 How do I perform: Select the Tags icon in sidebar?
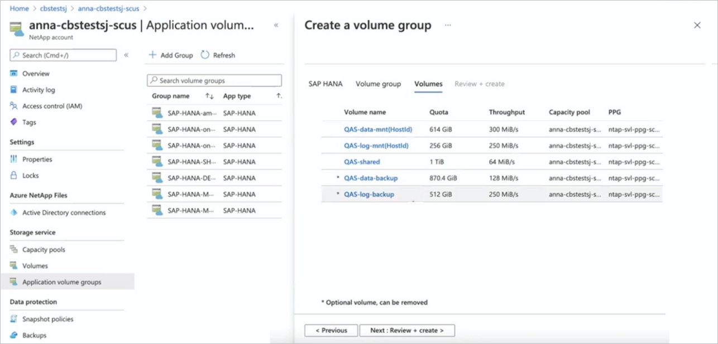(14, 122)
